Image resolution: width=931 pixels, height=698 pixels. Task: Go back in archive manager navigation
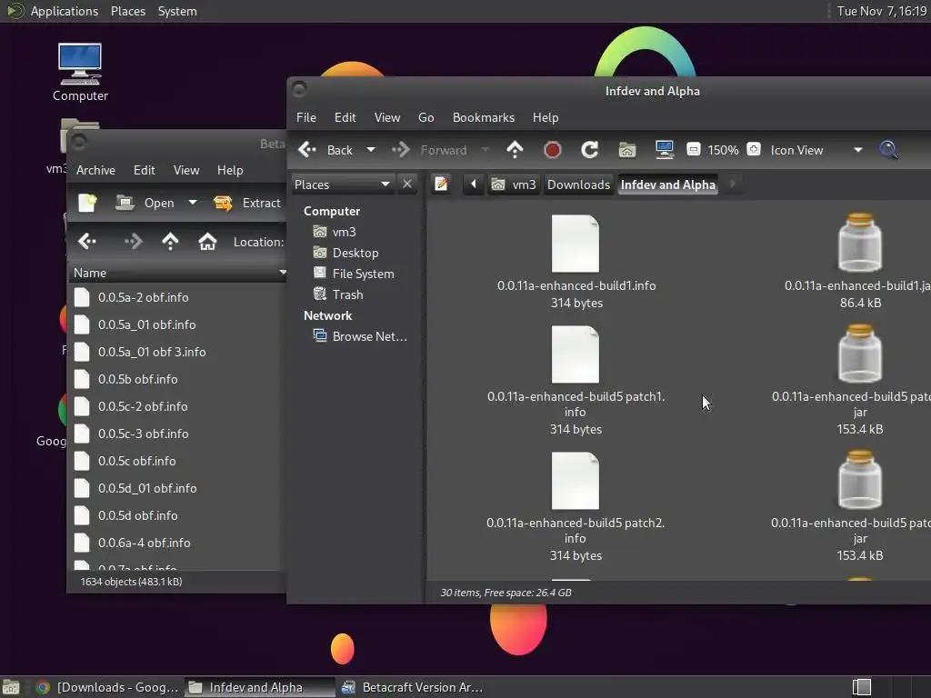[87, 241]
